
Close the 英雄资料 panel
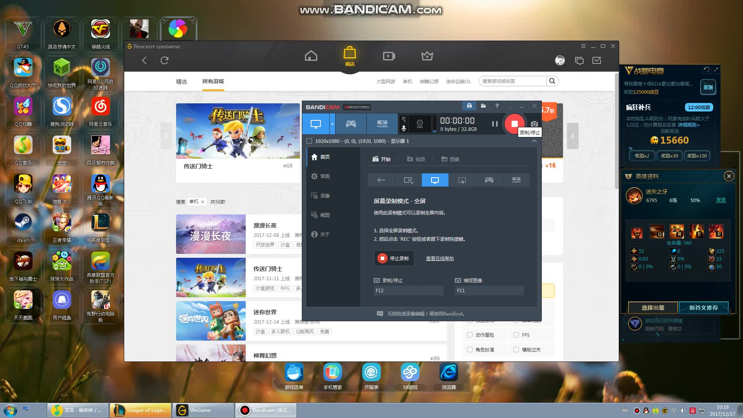click(729, 176)
